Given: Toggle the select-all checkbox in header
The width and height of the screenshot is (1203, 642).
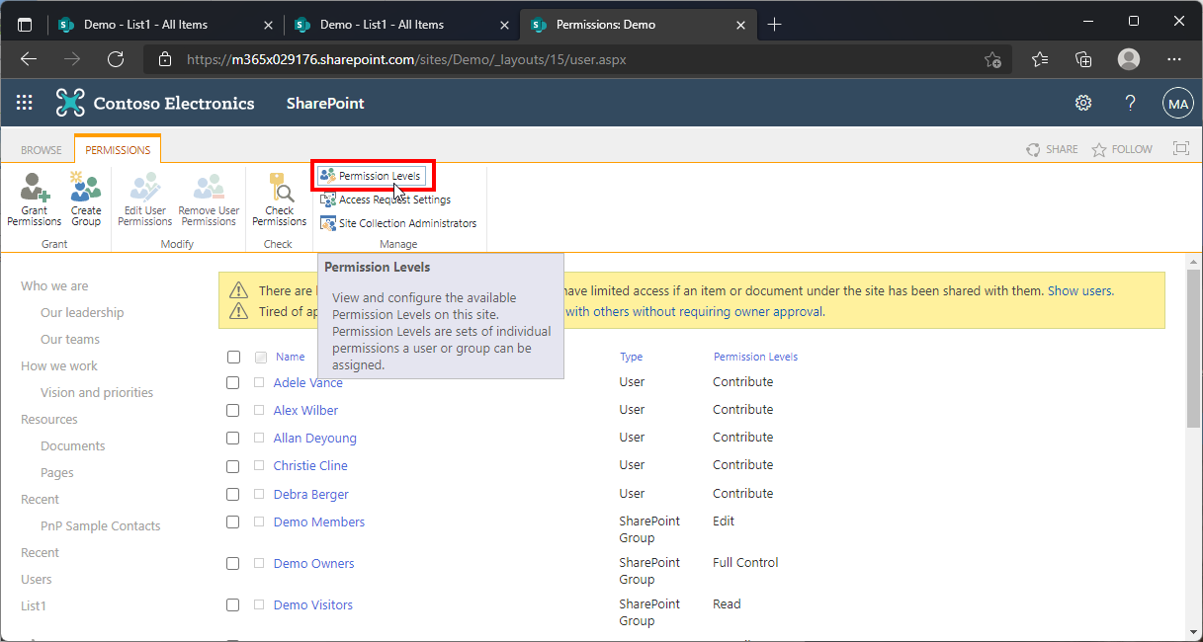Looking at the screenshot, I should coord(233,358).
